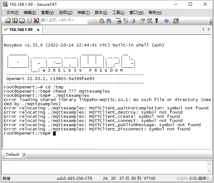Click the SecureCRT application icon in title bar
This screenshot has height=183, width=214.
pyautogui.click(x=5, y=4)
